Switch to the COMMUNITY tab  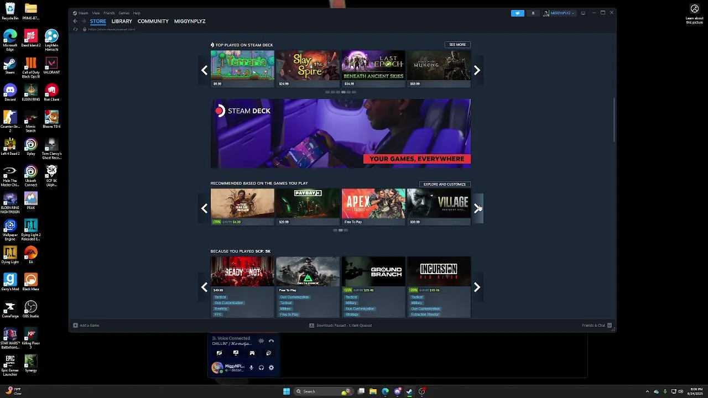click(153, 21)
